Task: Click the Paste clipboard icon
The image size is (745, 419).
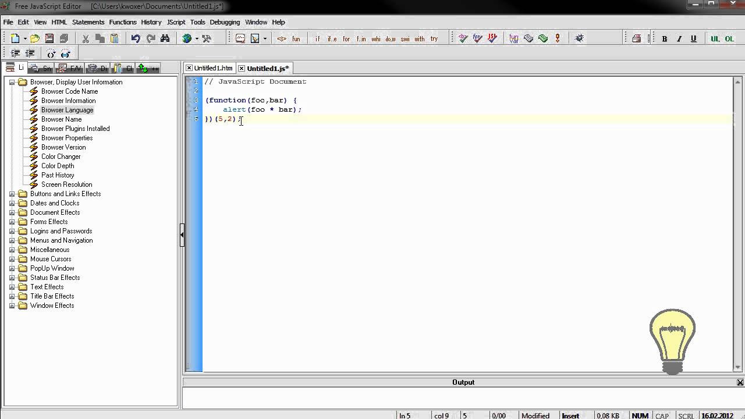Action: pyautogui.click(x=114, y=38)
